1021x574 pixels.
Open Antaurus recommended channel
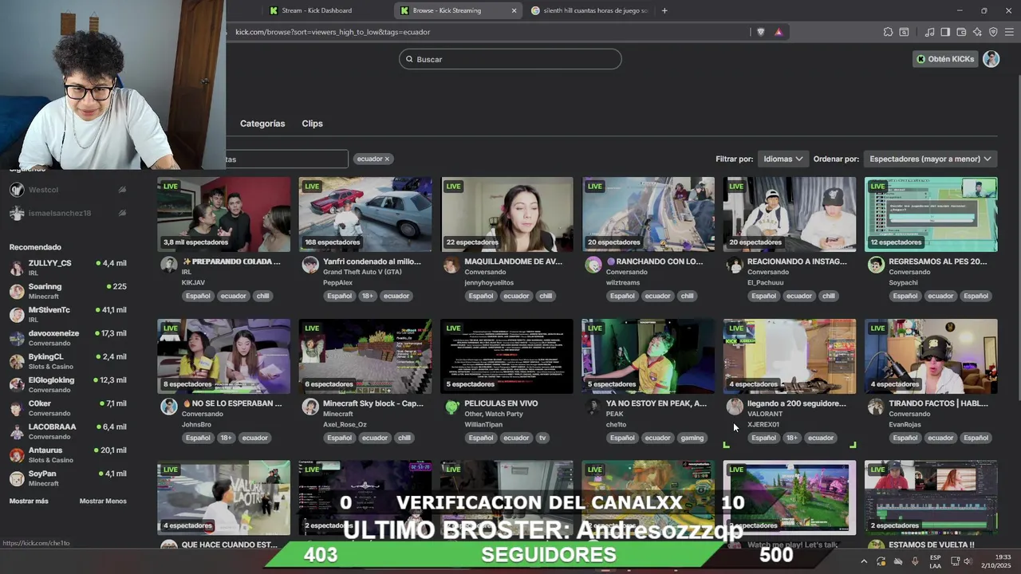68,454
